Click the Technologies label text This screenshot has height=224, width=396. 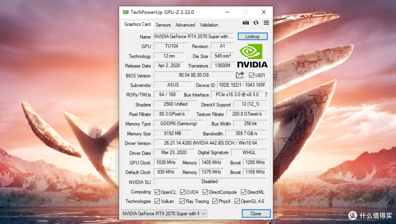(138, 201)
